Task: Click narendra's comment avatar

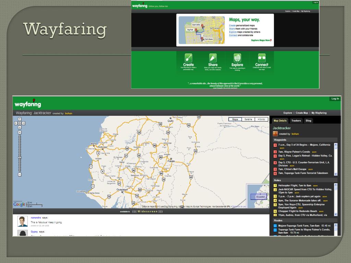Action: 22,221
